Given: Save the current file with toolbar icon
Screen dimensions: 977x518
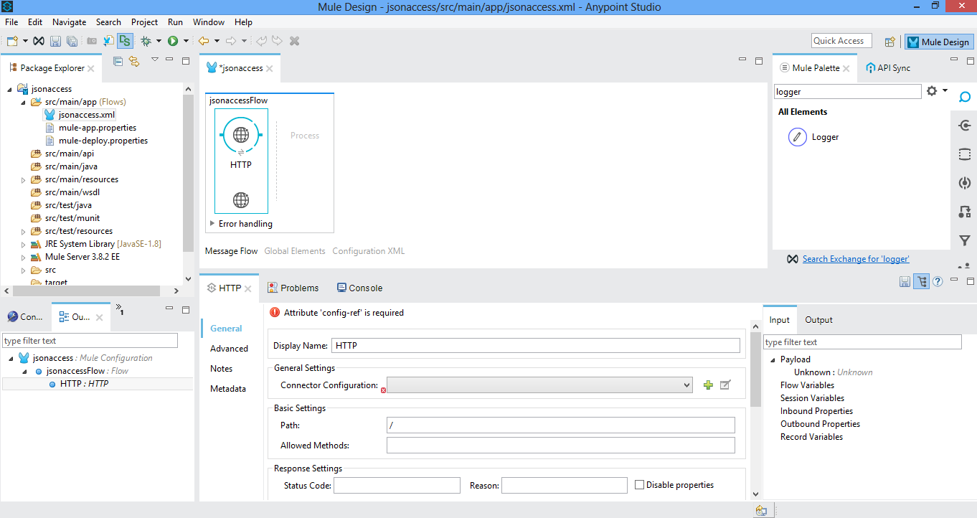Looking at the screenshot, I should click(x=56, y=41).
